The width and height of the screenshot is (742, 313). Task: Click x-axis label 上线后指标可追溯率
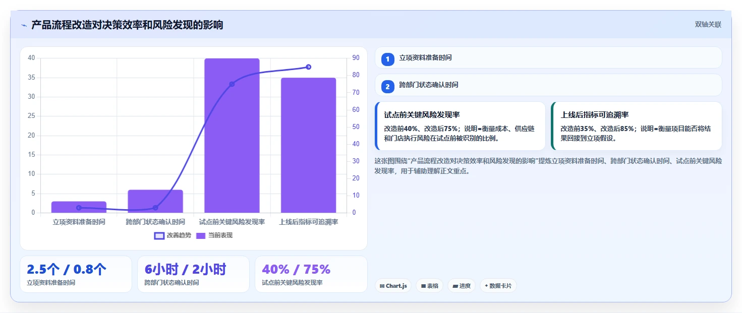click(x=309, y=222)
